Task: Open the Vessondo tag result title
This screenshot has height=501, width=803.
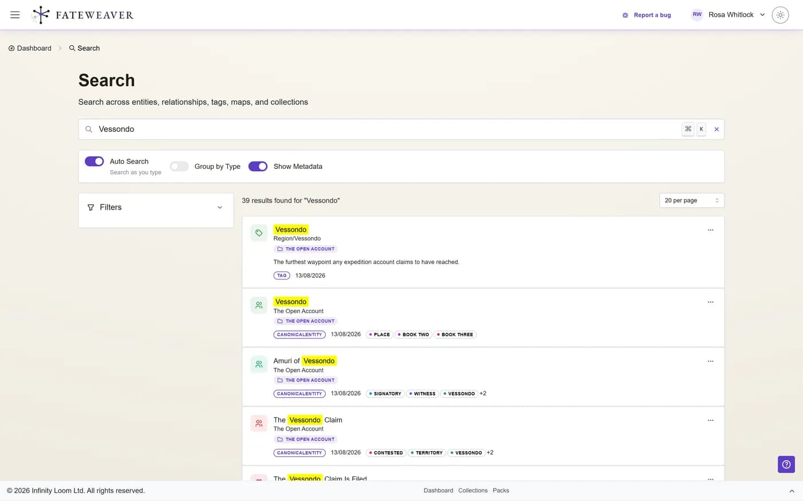Action: tap(291, 230)
